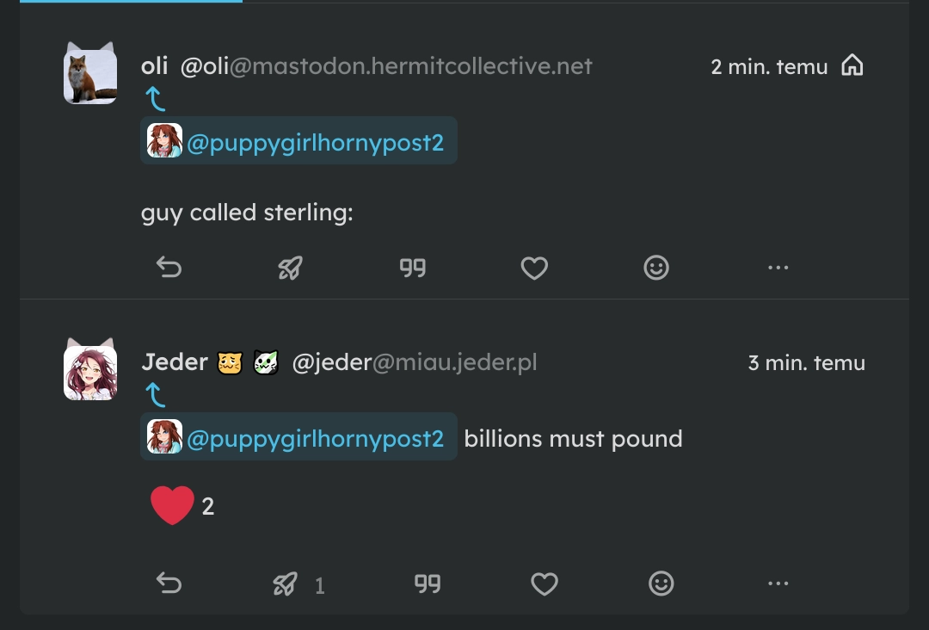Open Jeder's avatar profile
Screen dimensions: 929x630
point(90,369)
